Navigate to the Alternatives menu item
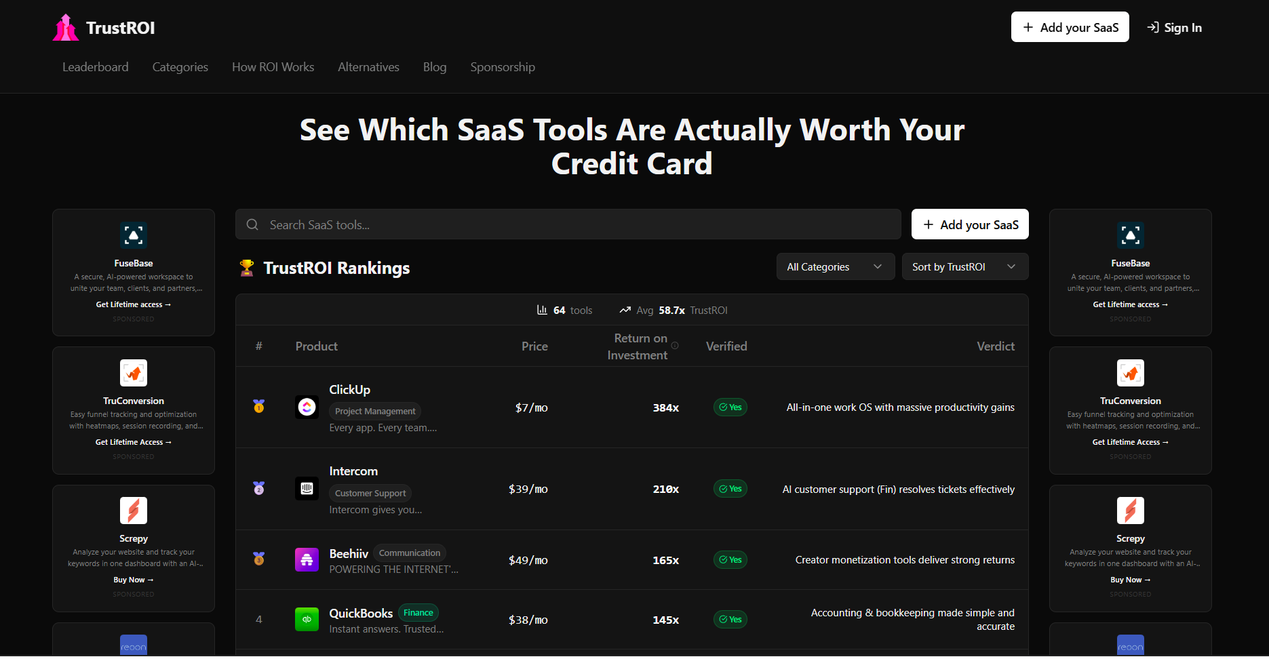 coord(368,67)
